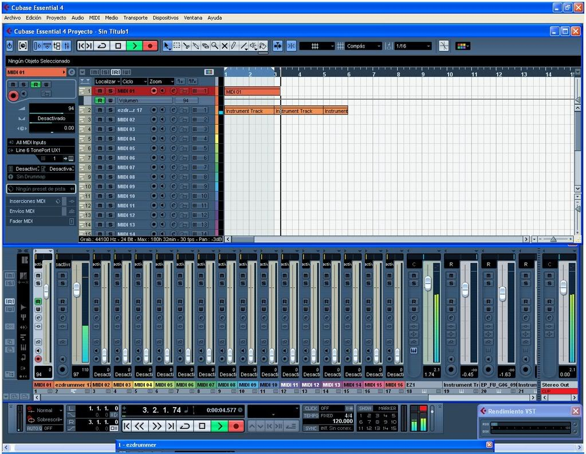
Task: Select the Range Selection tool
Action: [176, 46]
